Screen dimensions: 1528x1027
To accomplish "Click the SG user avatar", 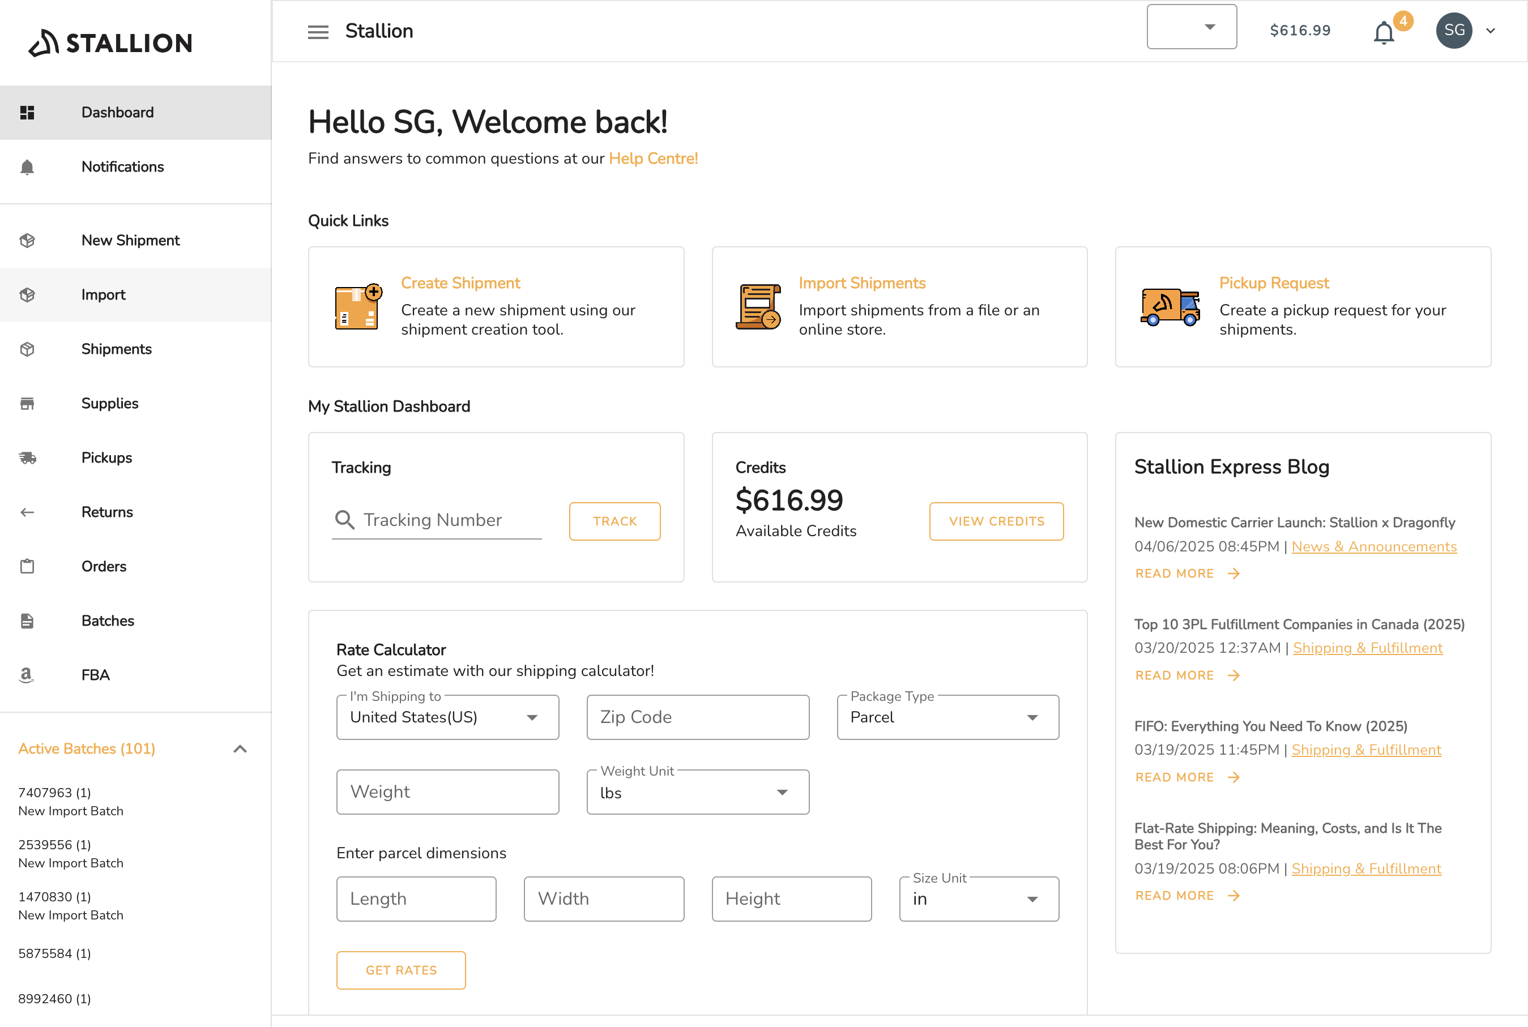I will [x=1453, y=30].
